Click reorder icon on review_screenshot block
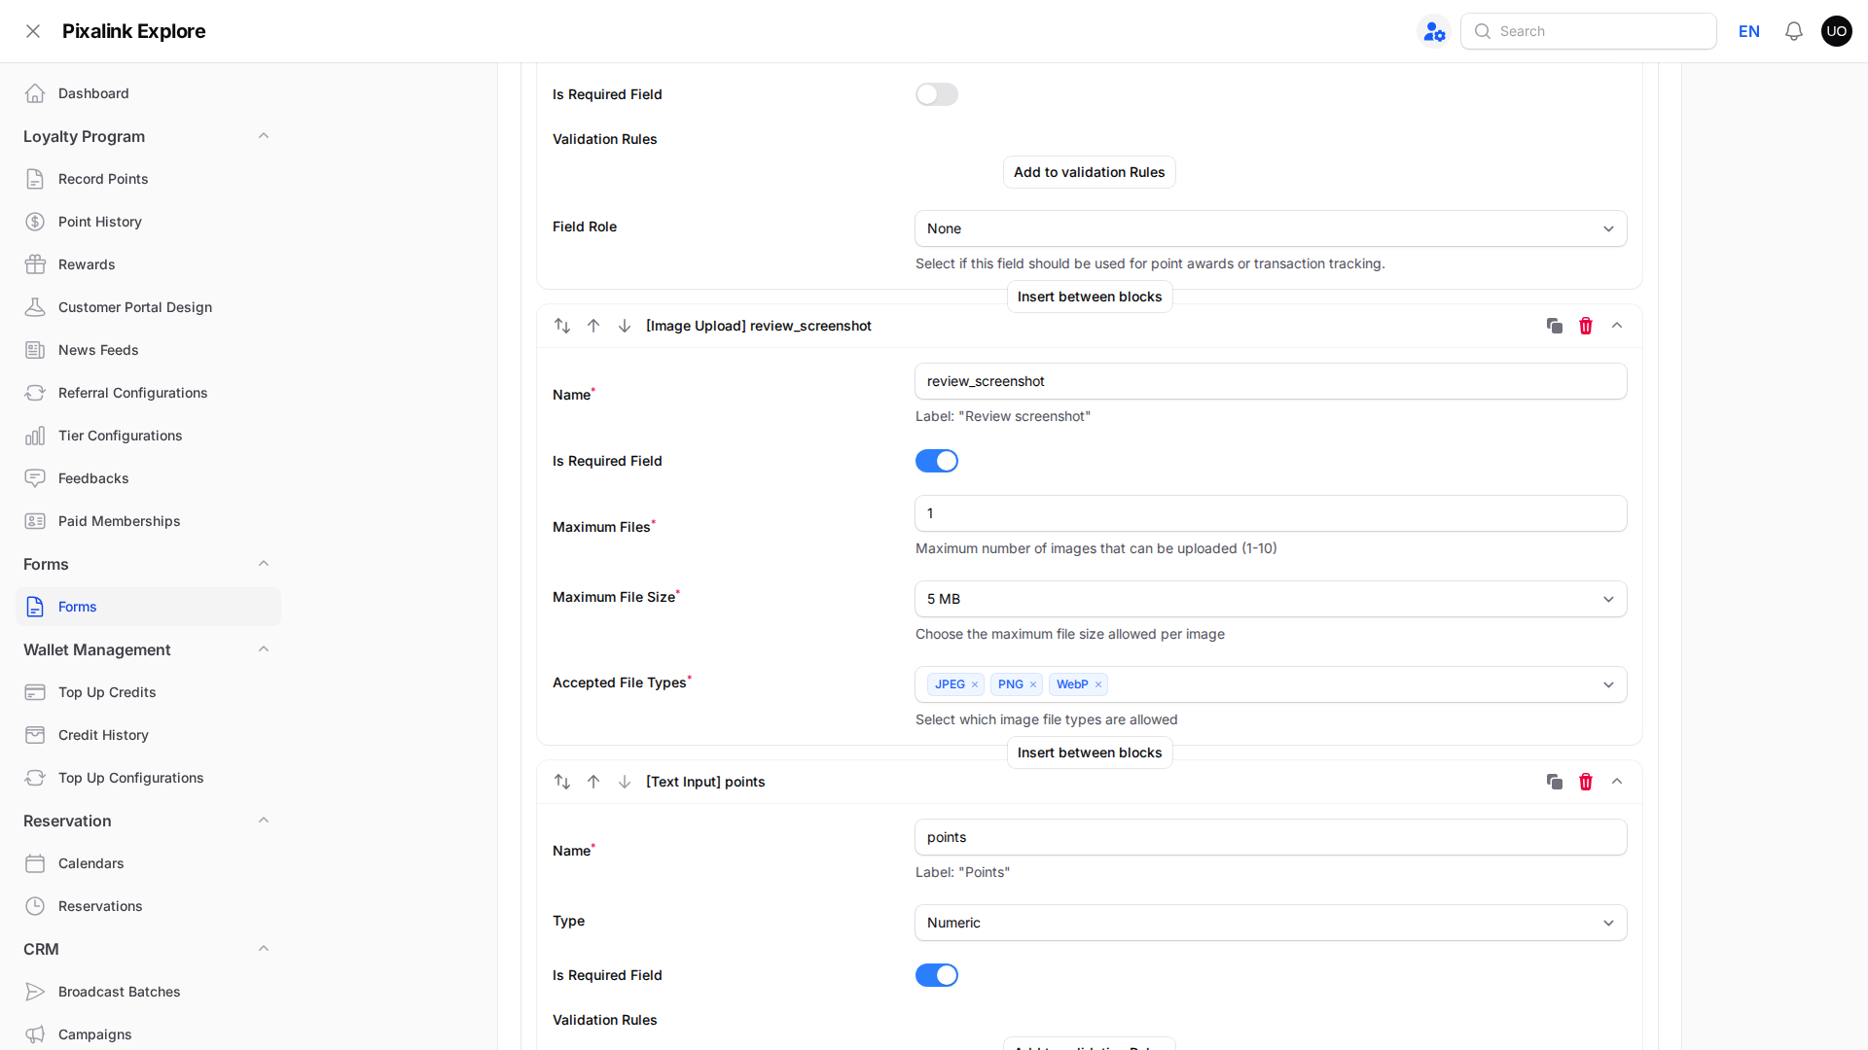This screenshot has width=1868, height=1050. 562,326
